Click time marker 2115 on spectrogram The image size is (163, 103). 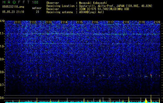pyautogui.click(x=79, y=22)
